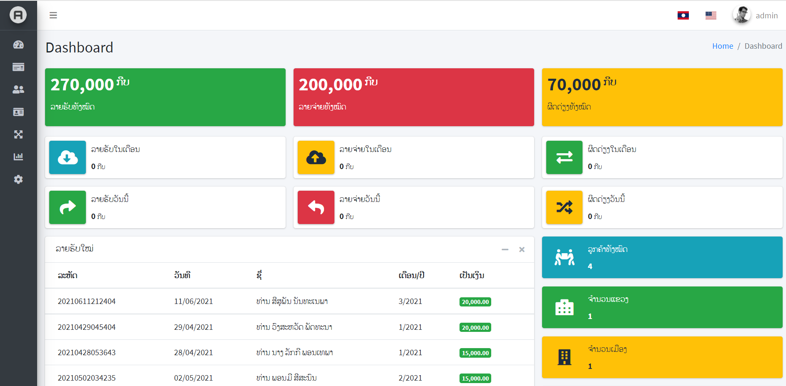786x386 pixels.
Task: Select table row 20210611212404
Action: (x=289, y=301)
